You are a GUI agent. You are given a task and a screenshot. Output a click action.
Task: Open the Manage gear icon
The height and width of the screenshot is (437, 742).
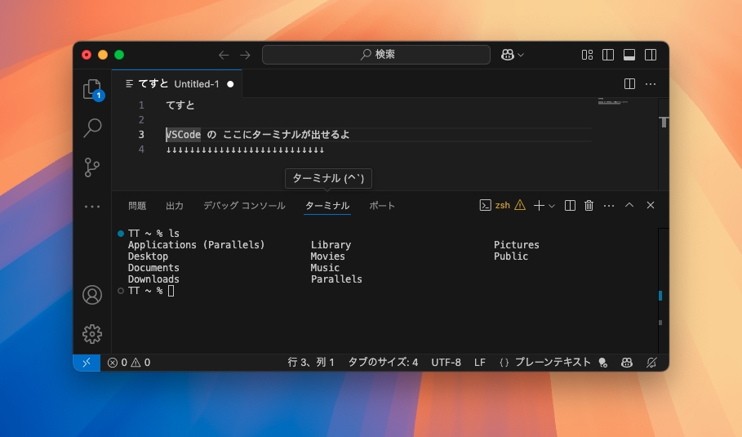pos(92,334)
